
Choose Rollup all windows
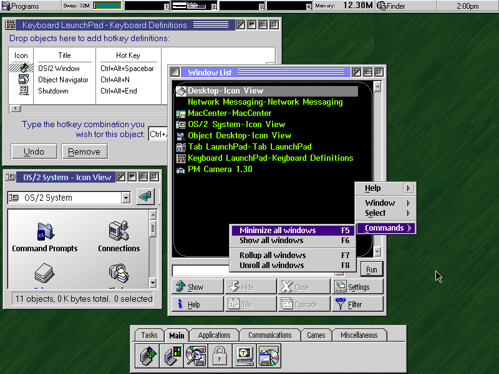coord(292,256)
